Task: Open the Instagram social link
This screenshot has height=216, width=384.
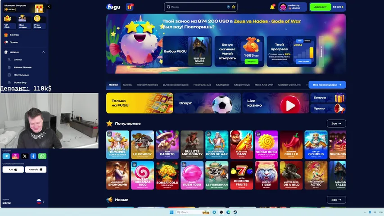Action: tap(15, 156)
